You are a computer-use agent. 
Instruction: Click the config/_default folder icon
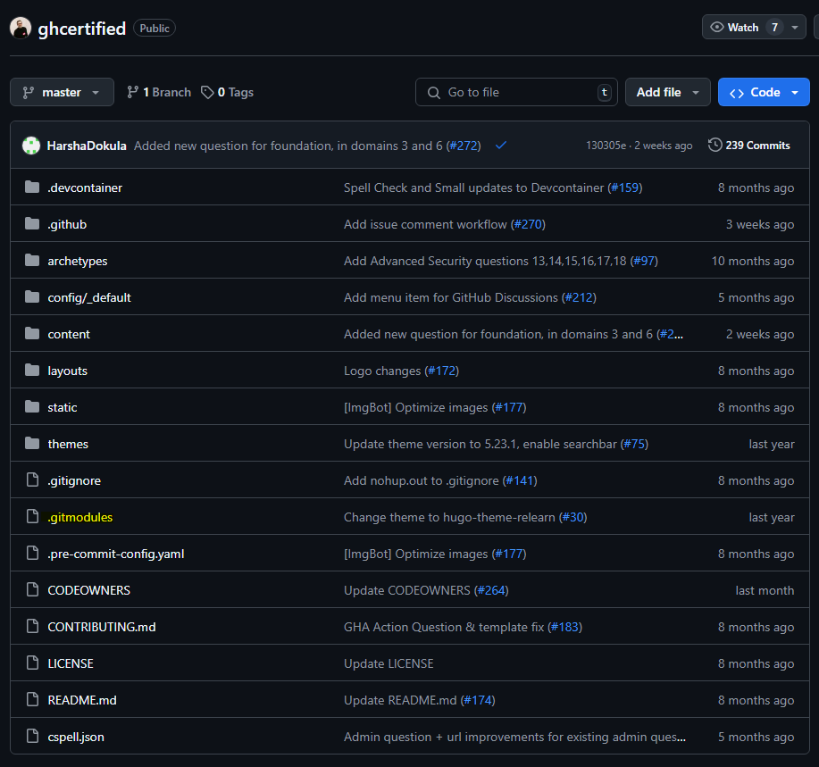coord(32,296)
